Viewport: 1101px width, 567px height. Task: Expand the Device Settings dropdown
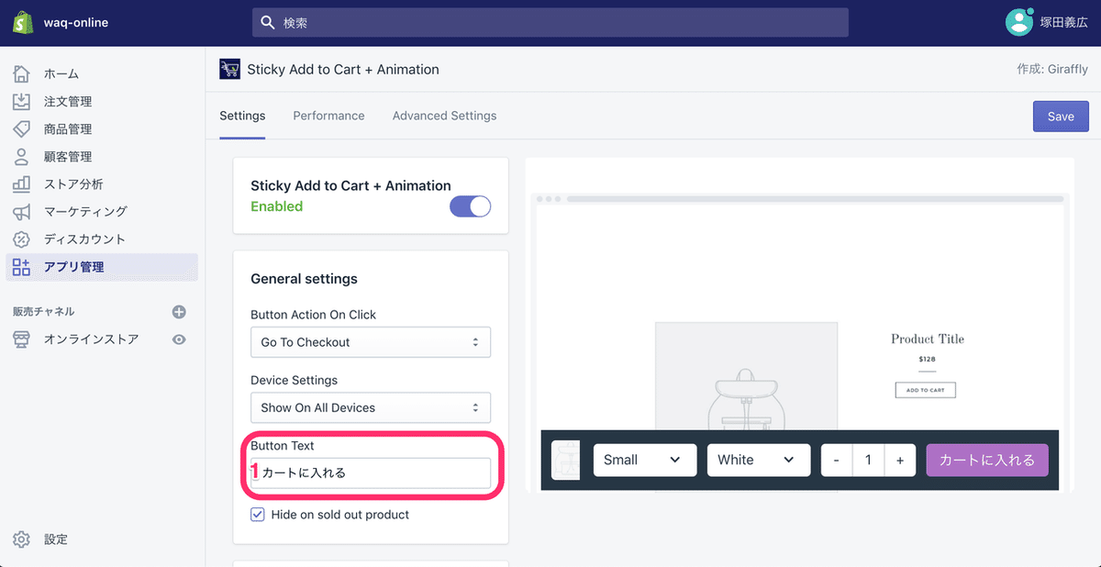(370, 407)
